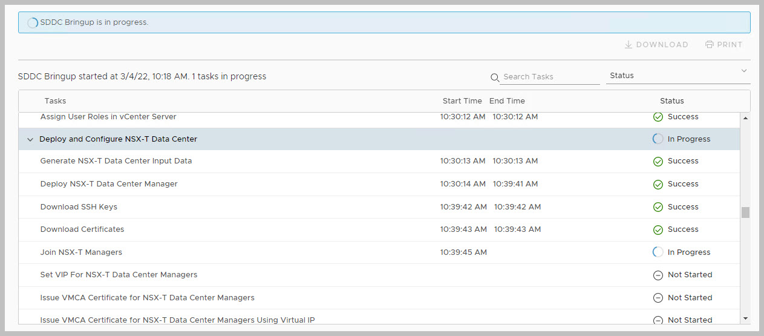Click the SDDC Bringup progress spinner in banner
This screenshot has width=764, height=336.
33,22
